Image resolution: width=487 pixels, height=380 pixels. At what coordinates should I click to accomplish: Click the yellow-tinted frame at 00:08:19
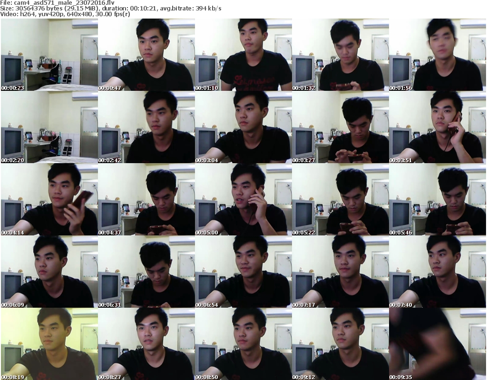(49, 344)
